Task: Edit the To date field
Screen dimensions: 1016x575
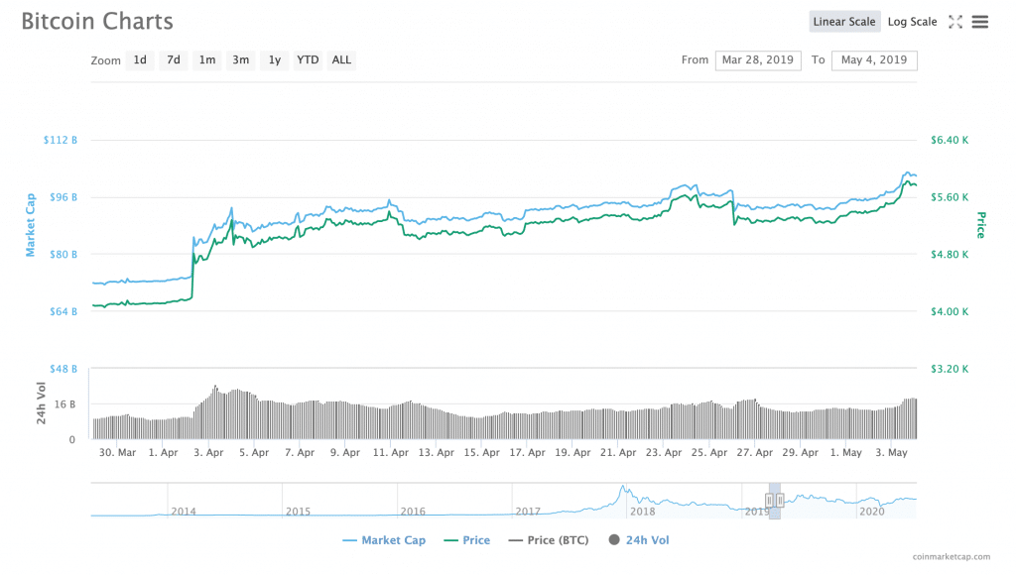Action: (x=874, y=60)
